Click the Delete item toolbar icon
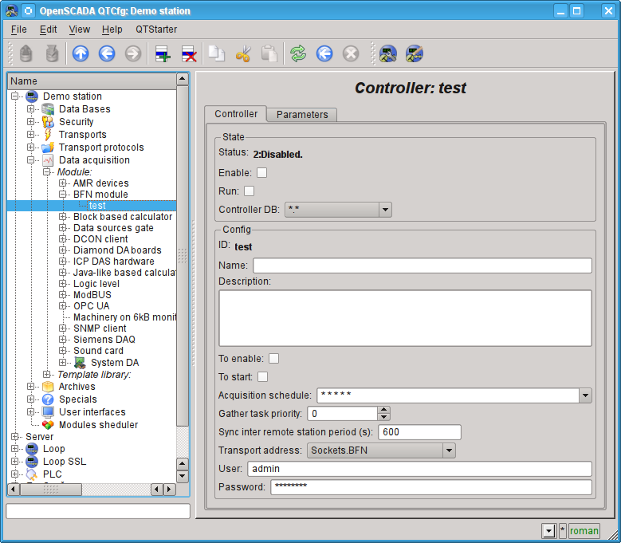621x543 pixels. click(x=189, y=53)
